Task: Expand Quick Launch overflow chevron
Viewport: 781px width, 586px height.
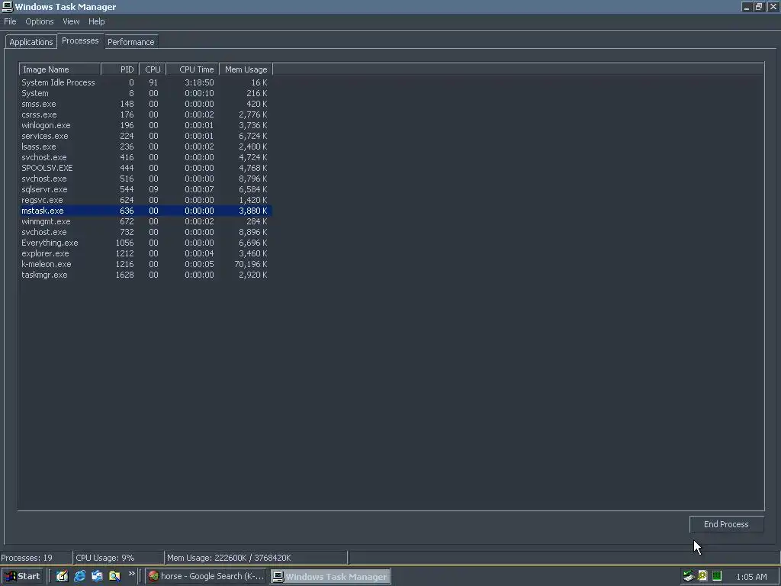Action: [131, 574]
